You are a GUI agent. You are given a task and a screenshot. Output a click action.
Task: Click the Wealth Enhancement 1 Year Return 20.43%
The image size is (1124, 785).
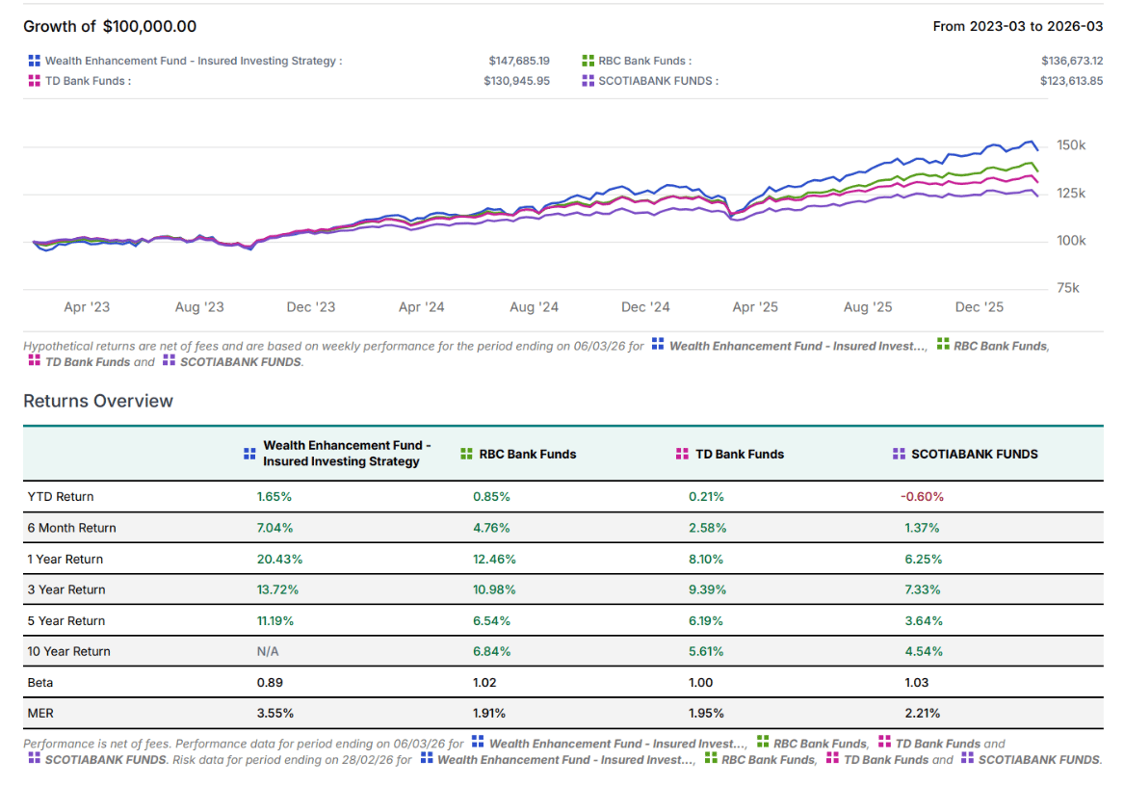277,559
